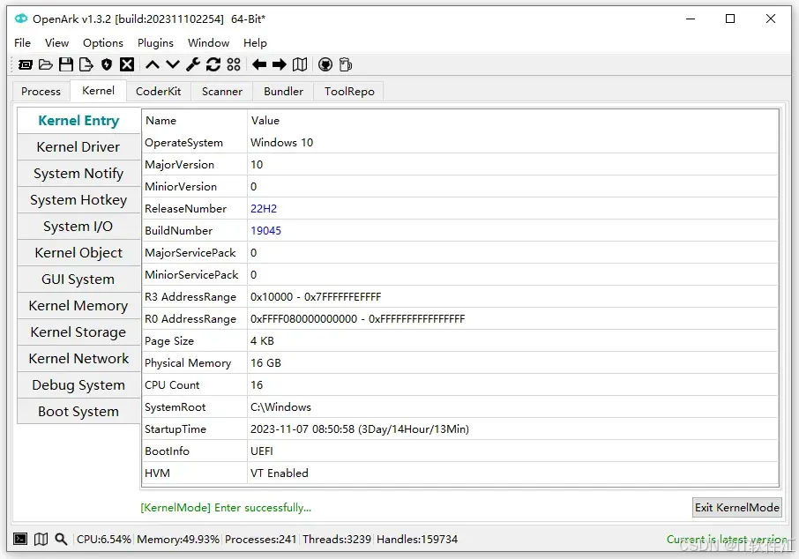Viewport: 799px width, 559px height.
Task: Click the SystemRoot C:\Windows value
Action: tap(280, 407)
